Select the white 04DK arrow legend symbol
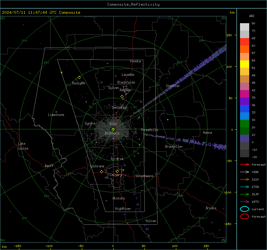 [x=244, y=172]
